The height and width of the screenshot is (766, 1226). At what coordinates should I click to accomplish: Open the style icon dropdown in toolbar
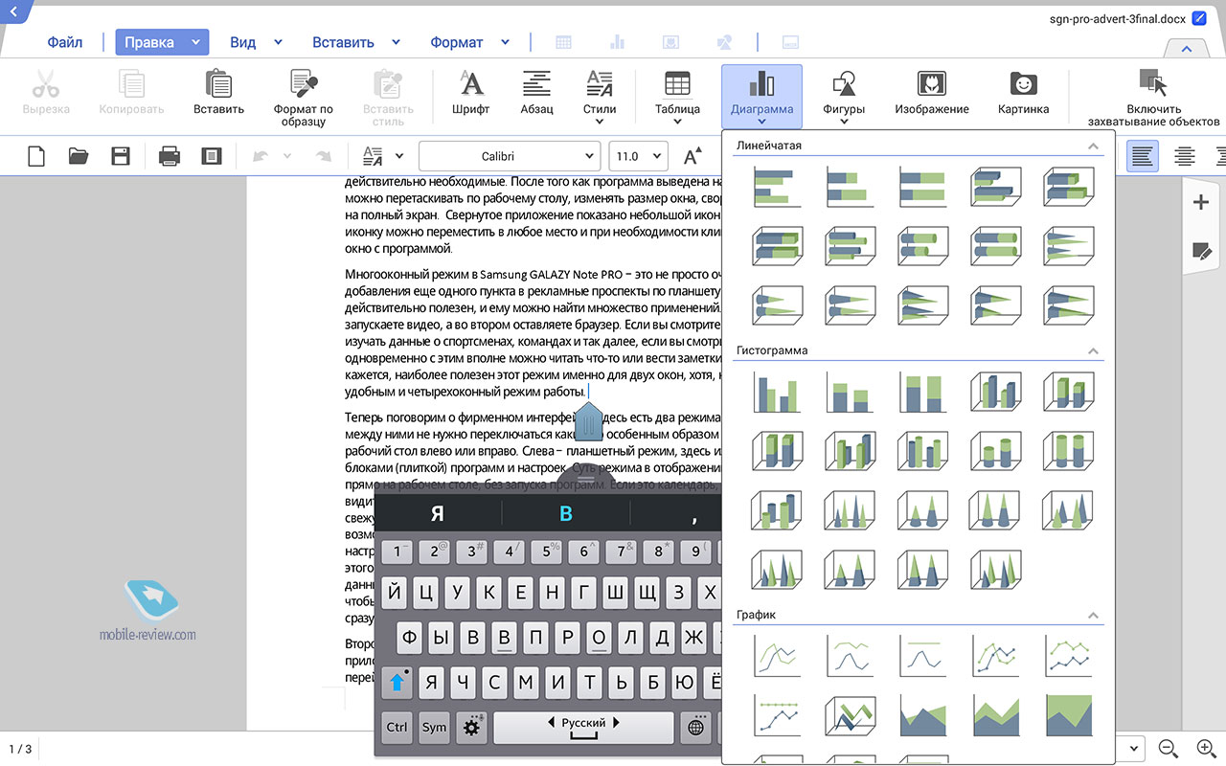pos(399,156)
